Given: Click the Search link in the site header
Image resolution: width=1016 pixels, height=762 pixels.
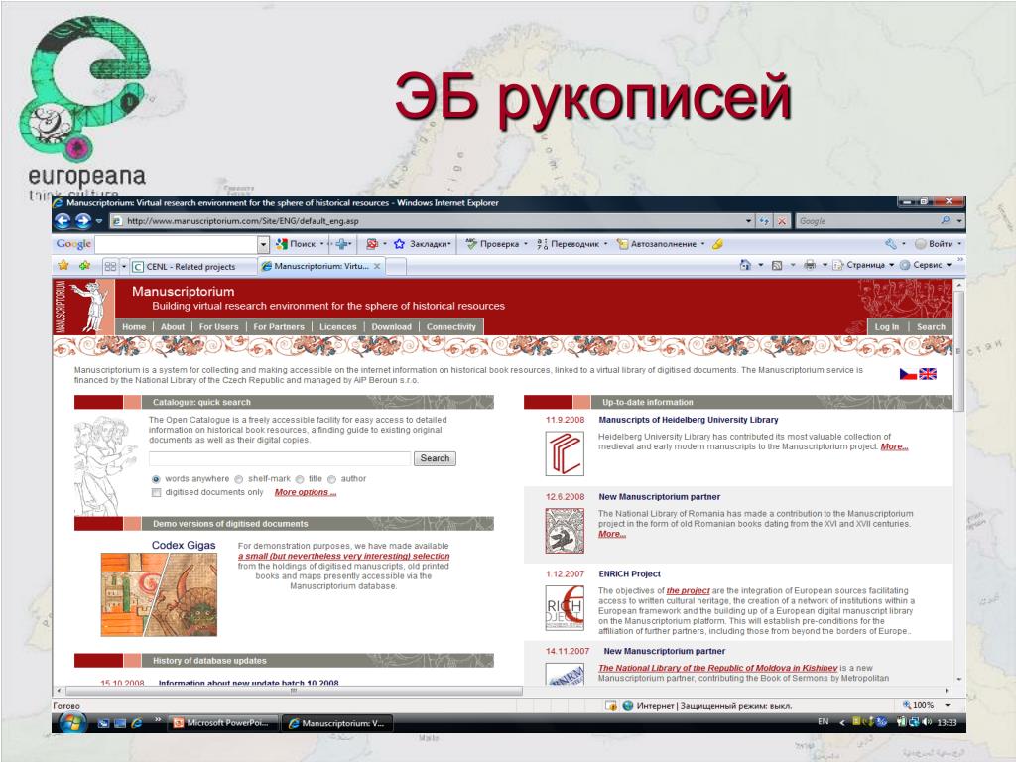Looking at the screenshot, I should [x=931, y=327].
